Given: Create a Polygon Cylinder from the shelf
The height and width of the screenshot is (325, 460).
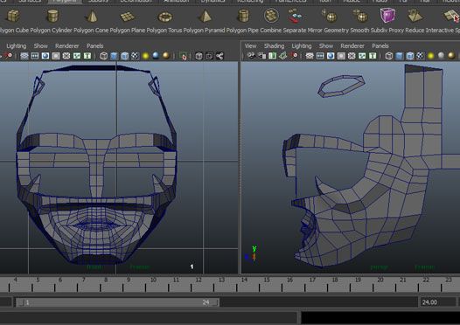Looking at the screenshot, I should [x=52, y=16].
